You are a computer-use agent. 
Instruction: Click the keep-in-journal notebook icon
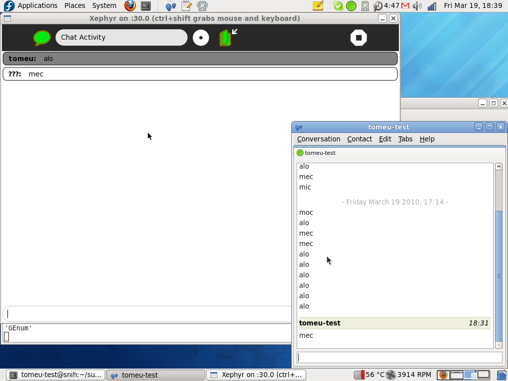tap(228, 37)
